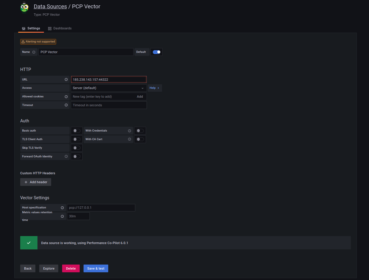Click the grid icon on Dashboards tab
The image size is (369, 280).
pyautogui.click(x=50, y=29)
